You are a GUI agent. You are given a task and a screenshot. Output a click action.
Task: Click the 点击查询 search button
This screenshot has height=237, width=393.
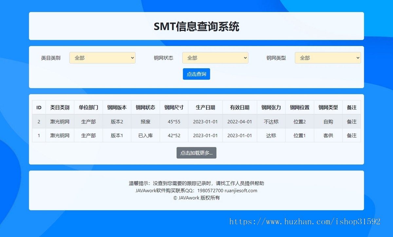[196, 74]
